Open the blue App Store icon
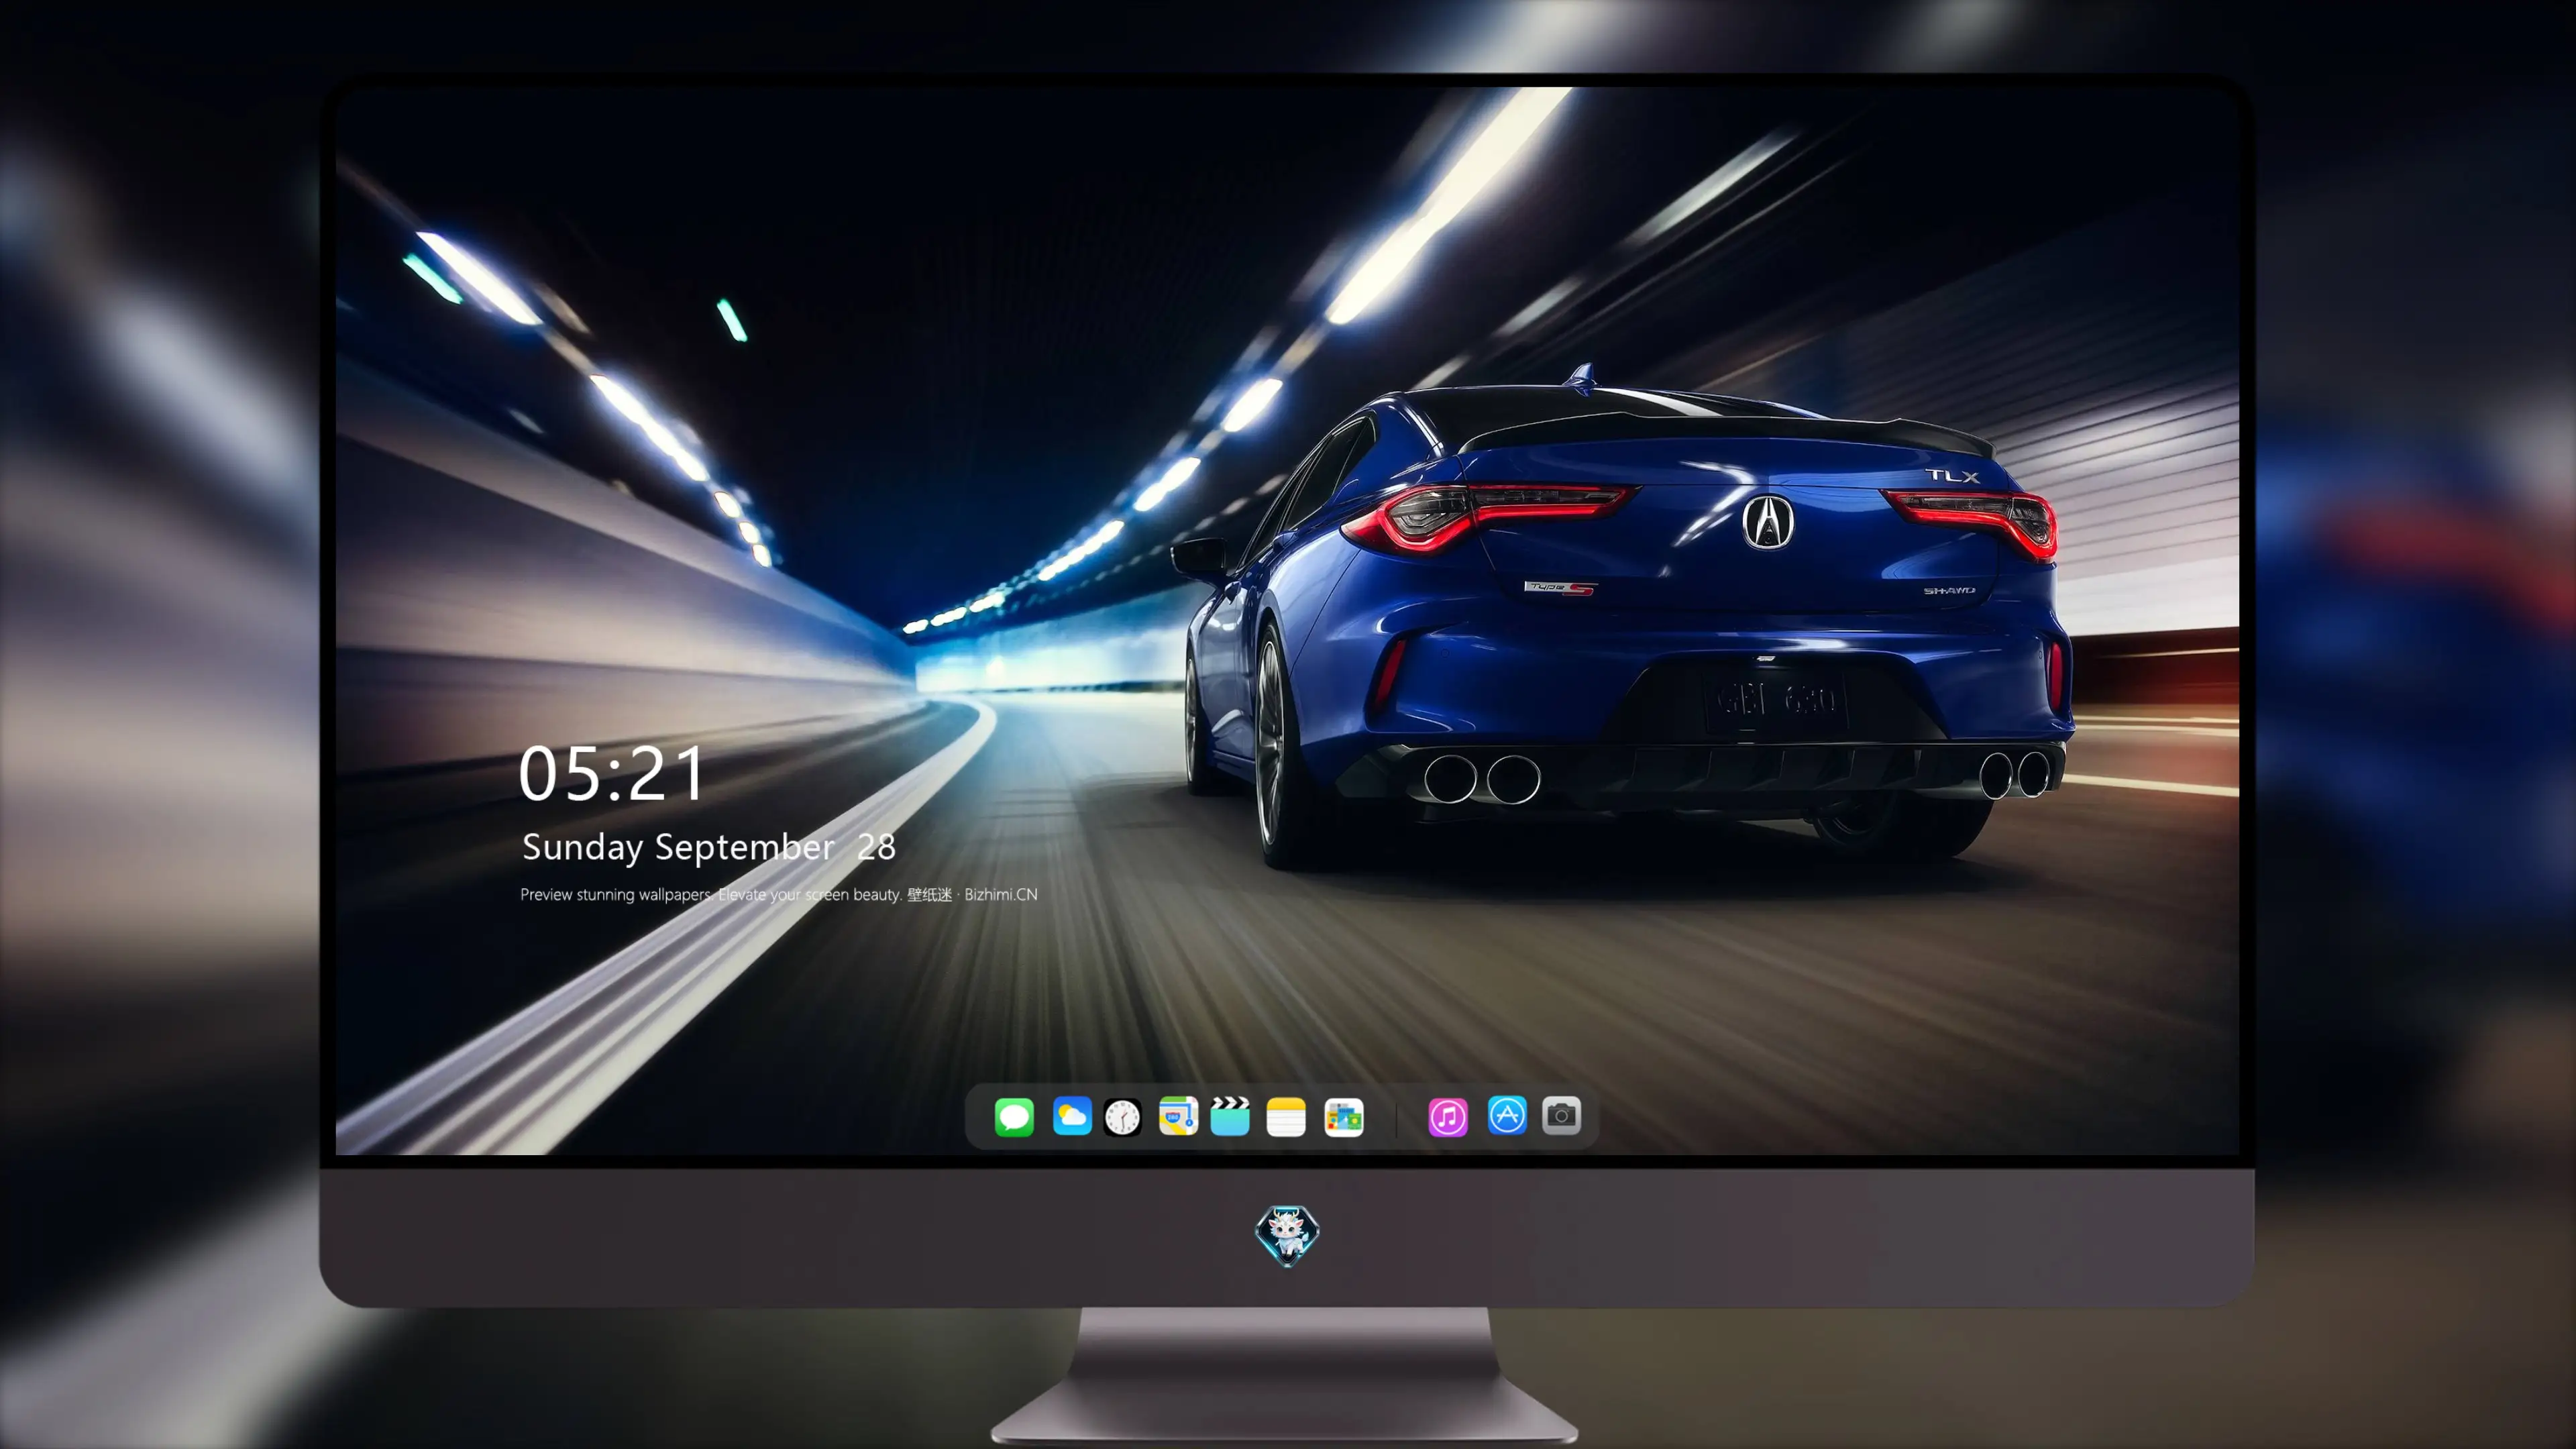The height and width of the screenshot is (1449, 2576). click(x=1507, y=1115)
